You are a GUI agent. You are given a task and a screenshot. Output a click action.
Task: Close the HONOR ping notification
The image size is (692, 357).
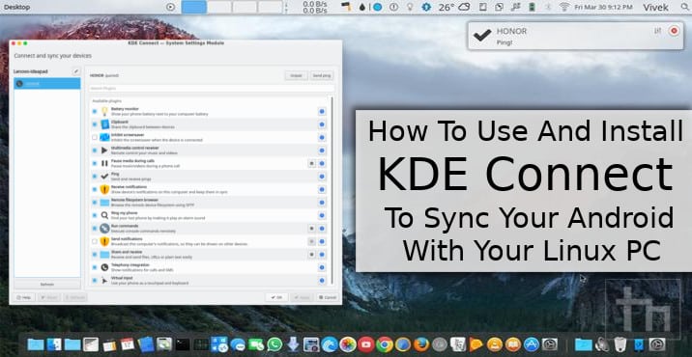click(674, 31)
